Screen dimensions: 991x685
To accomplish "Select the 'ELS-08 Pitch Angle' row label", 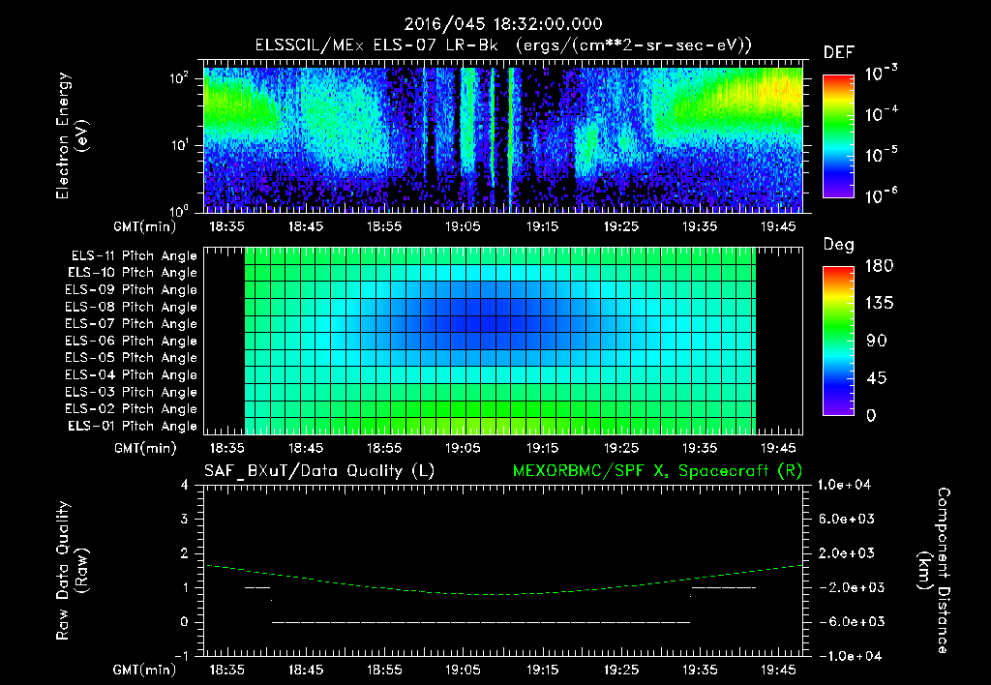I will tap(131, 307).
